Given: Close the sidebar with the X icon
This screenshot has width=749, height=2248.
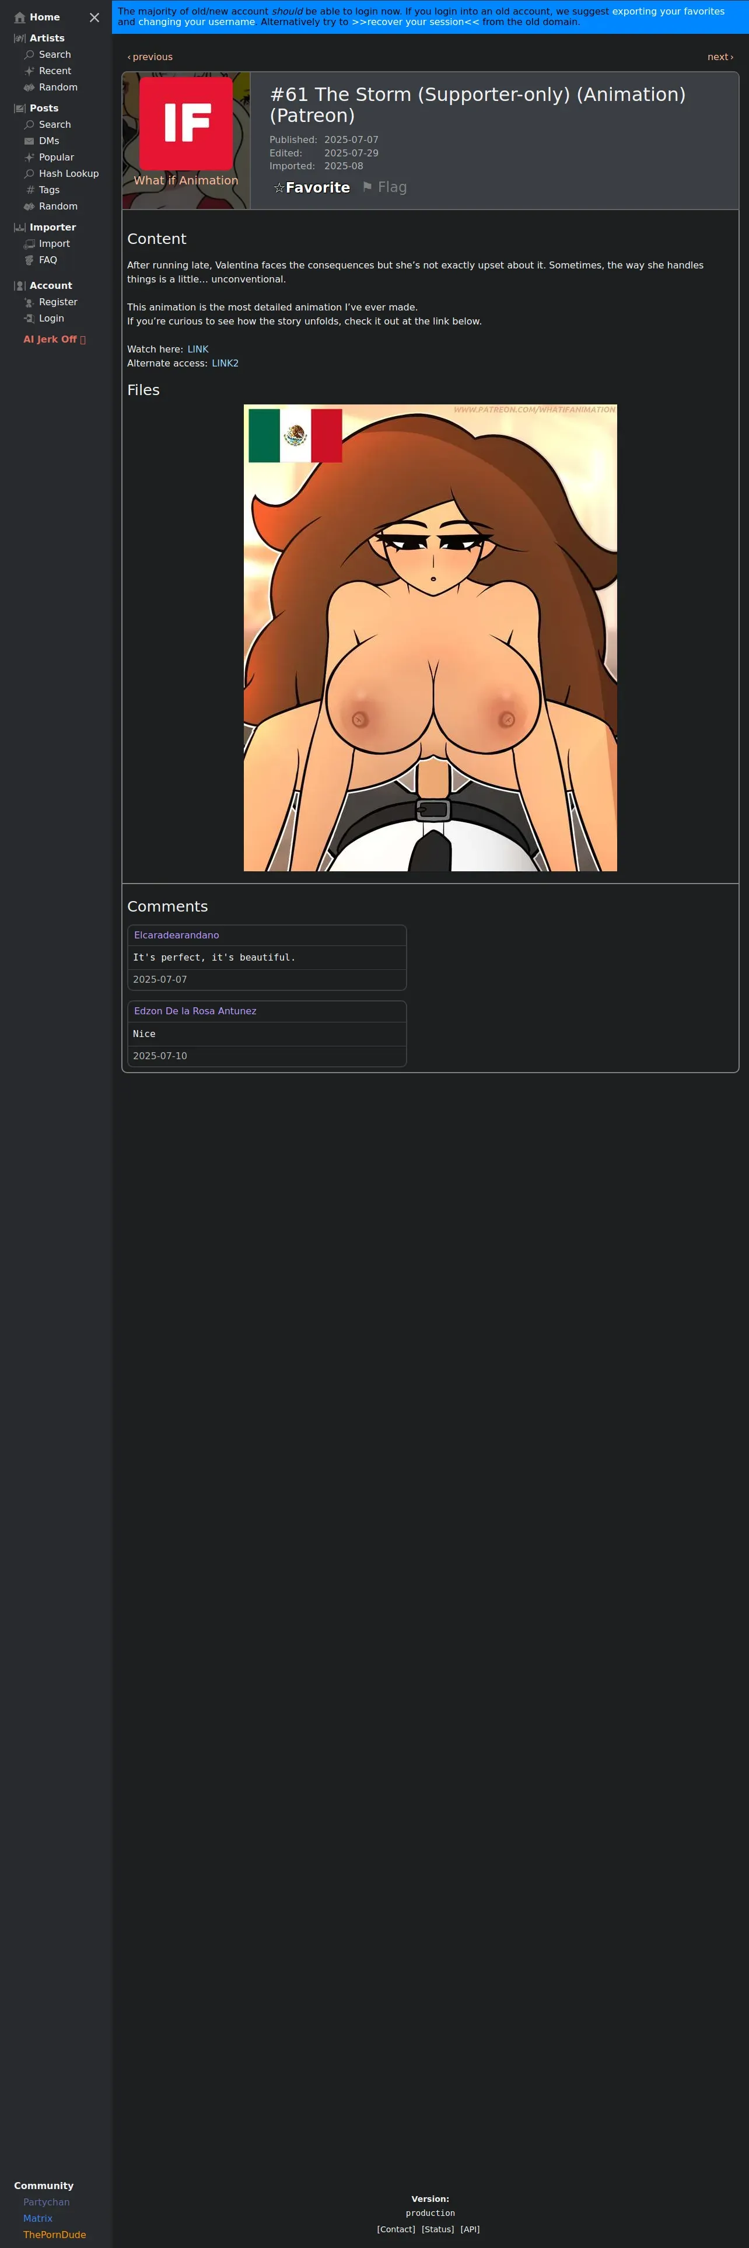Looking at the screenshot, I should (x=94, y=18).
